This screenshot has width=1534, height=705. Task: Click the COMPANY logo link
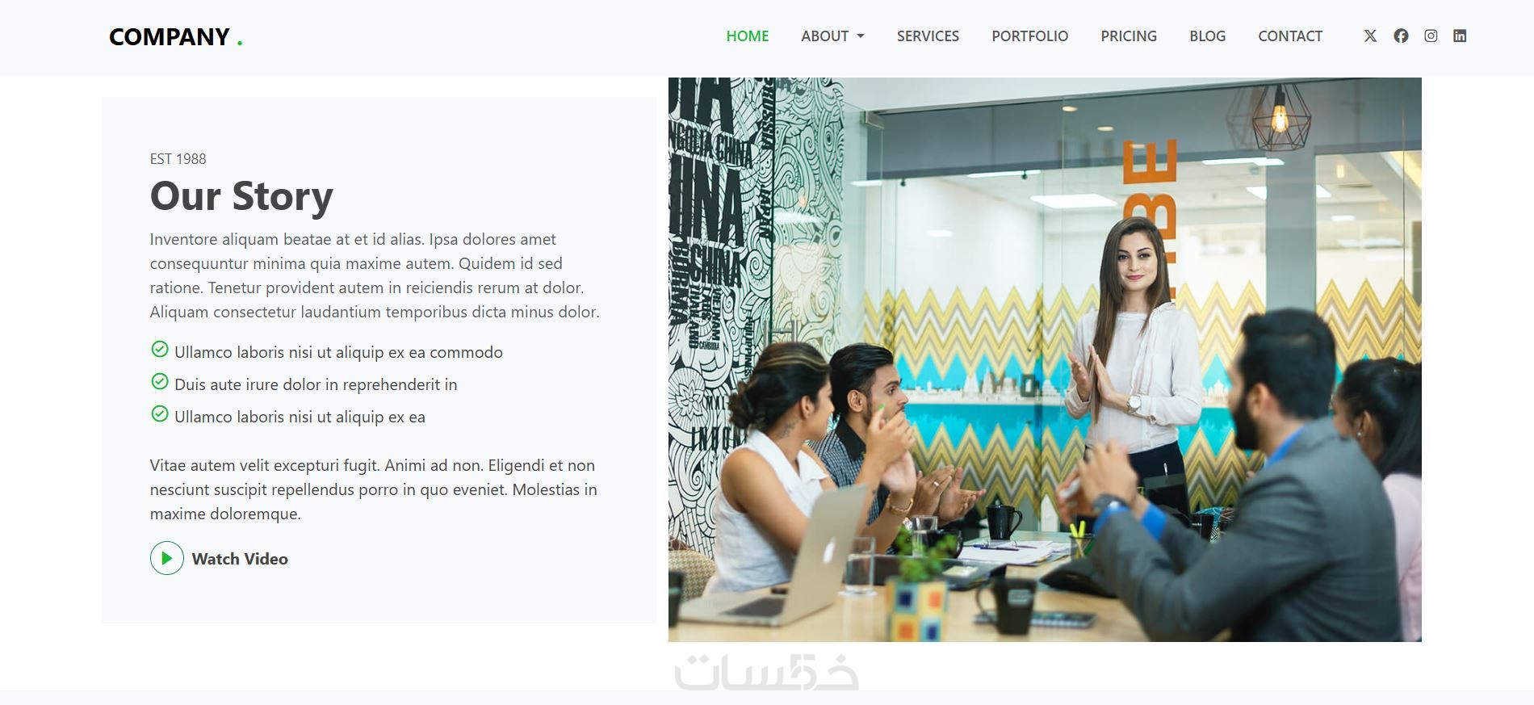click(175, 37)
